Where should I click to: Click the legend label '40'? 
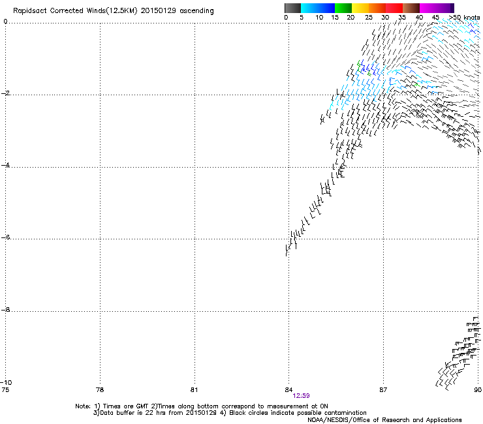click(x=419, y=18)
